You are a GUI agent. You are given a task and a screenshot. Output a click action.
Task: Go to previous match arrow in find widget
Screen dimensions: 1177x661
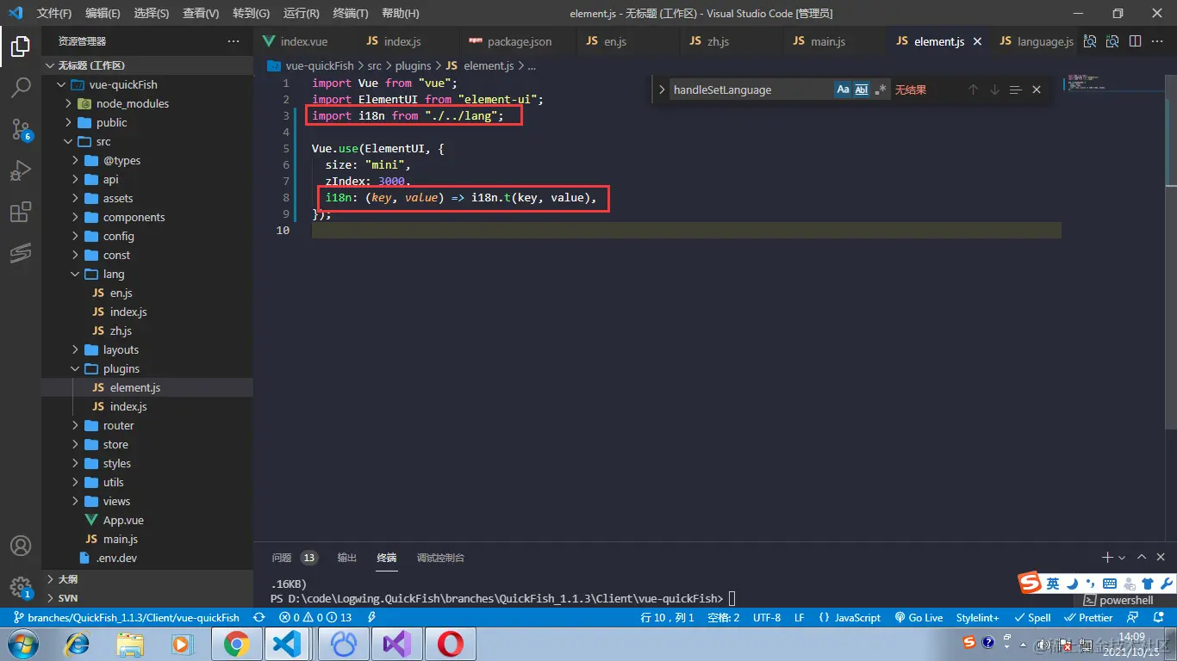[x=973, y=90]
